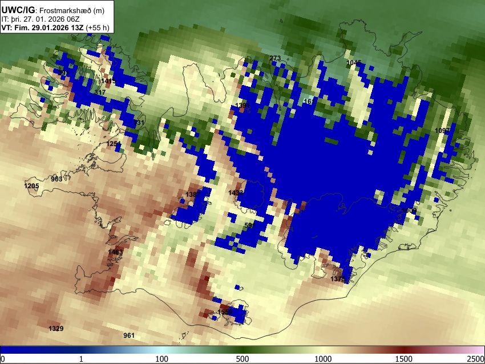Viewport: 485px width, 364px height.
Task: Select the map value 1391
Action: (x=242, y=106)
